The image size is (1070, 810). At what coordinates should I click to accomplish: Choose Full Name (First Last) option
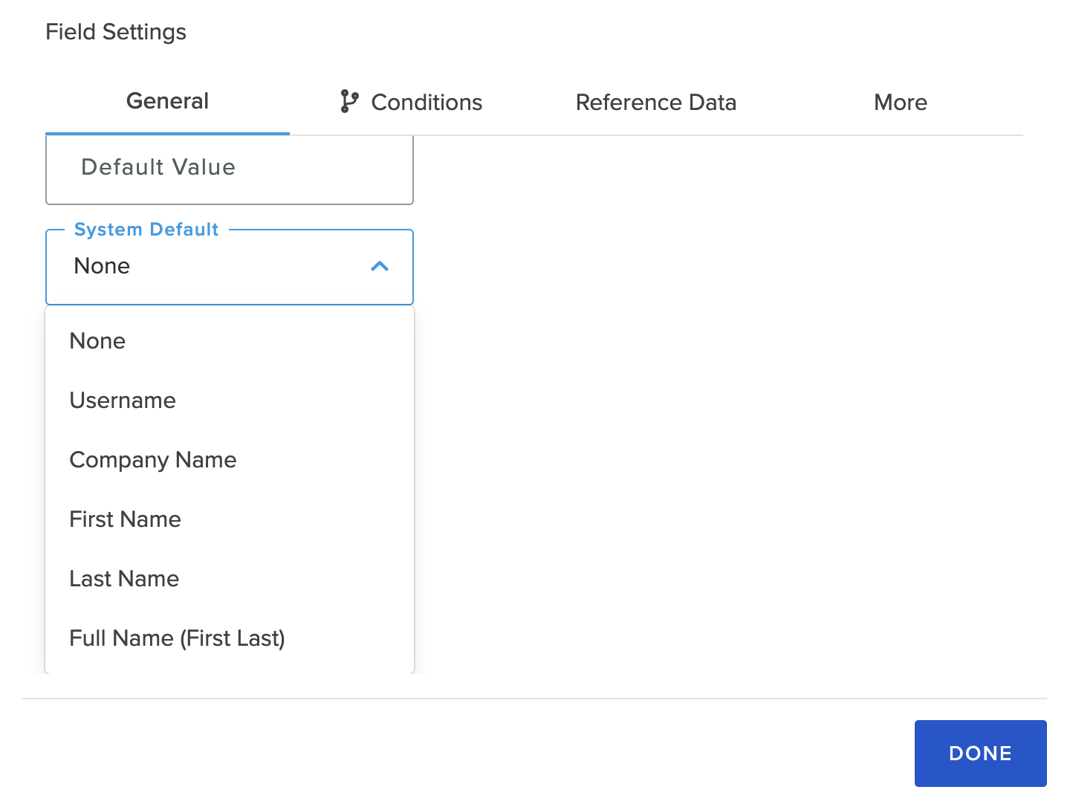point(177,638)
